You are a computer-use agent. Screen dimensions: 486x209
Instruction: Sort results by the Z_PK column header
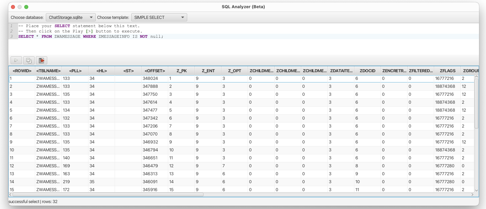[x=181, y=71]
